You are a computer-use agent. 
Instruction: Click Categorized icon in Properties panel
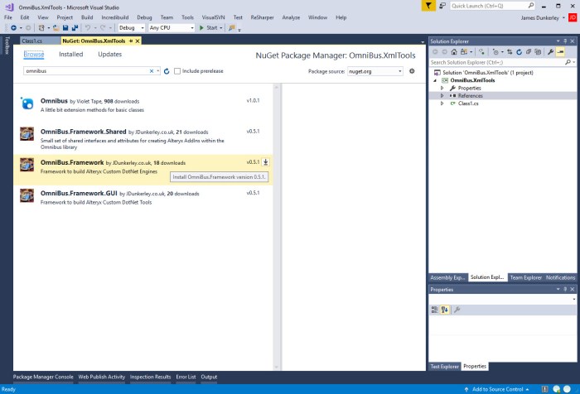[x=435, y=310]
